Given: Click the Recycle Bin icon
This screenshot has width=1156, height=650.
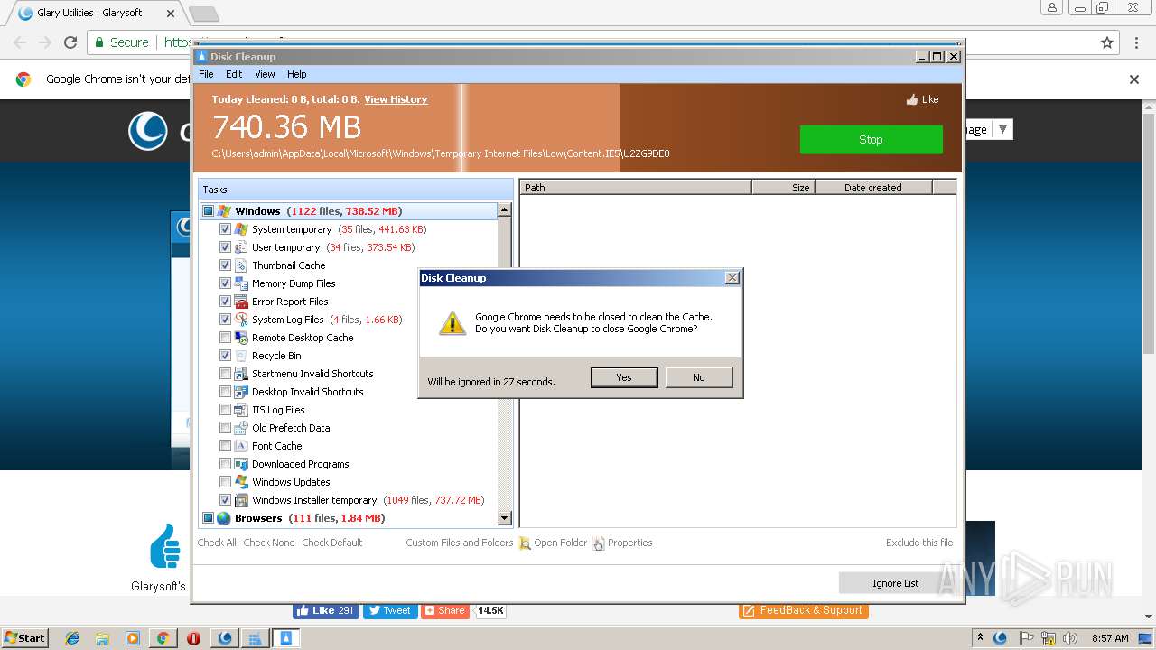Looking at the screenshot, I should tap(241, 356).
